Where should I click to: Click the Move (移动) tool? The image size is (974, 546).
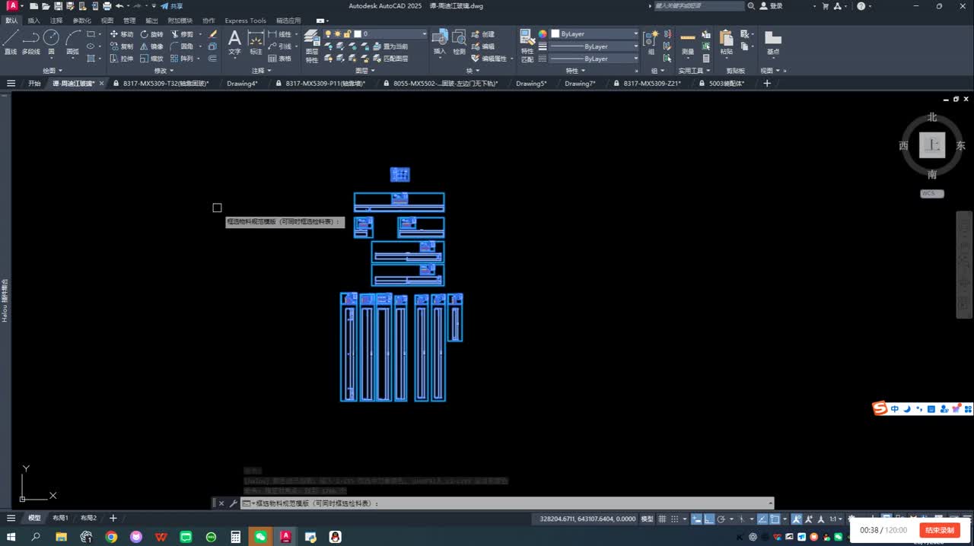click(x=122, y=34)
